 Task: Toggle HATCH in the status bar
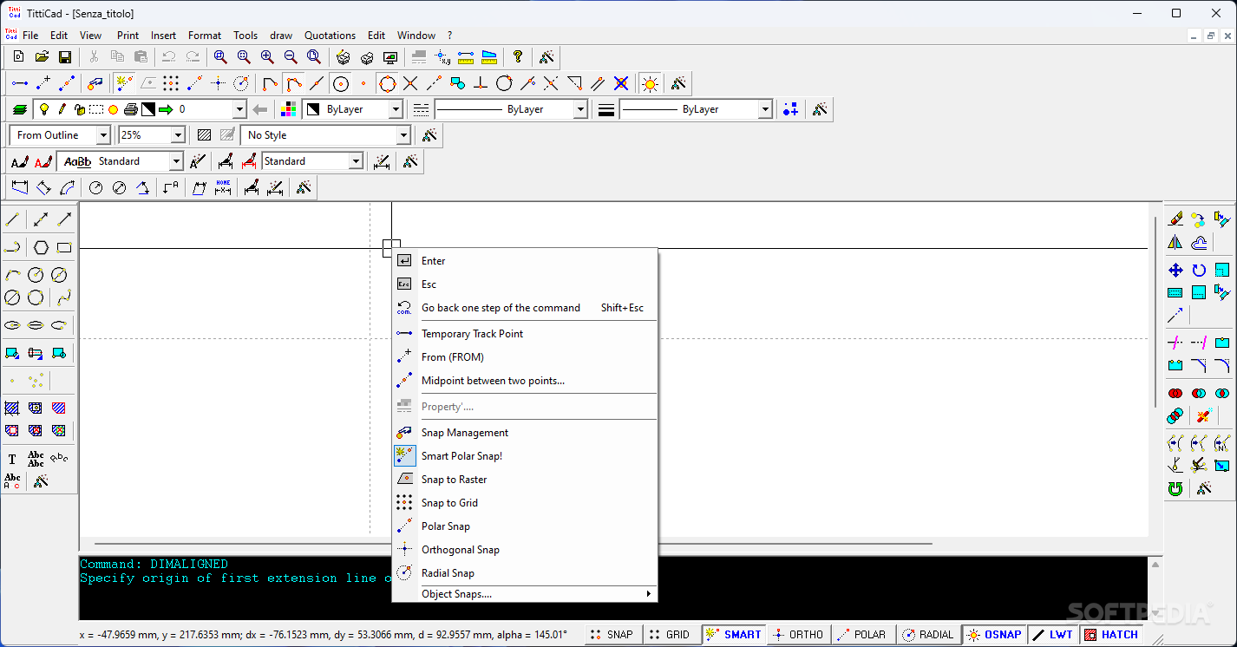point(1111,635)
